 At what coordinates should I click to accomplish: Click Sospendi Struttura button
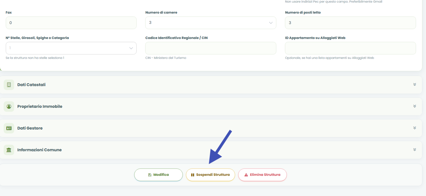[x=210, y=175]
